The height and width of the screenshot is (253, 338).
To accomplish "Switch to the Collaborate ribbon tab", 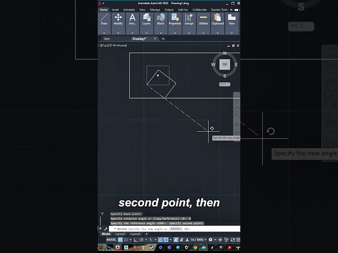I will pos(200,9).
